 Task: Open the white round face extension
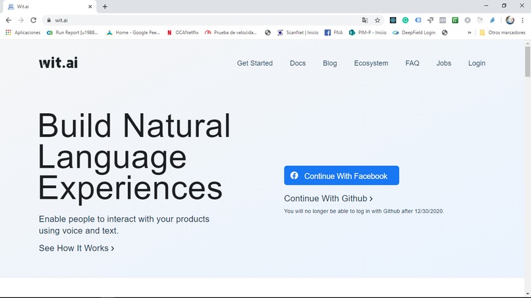tap(480, 20)
